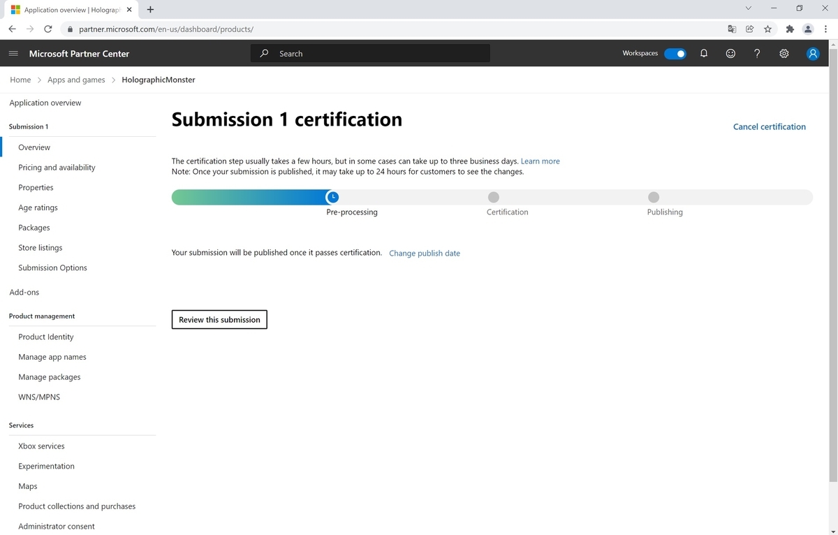Go to Apps and games breadcrumb
Screen dimensions: 838x535
(76, 80)
